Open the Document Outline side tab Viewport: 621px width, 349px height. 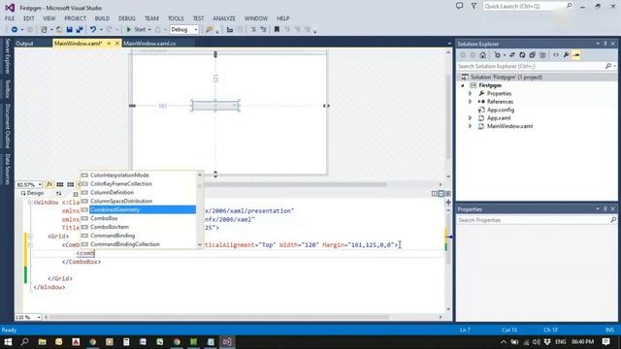tap(7, 126)
